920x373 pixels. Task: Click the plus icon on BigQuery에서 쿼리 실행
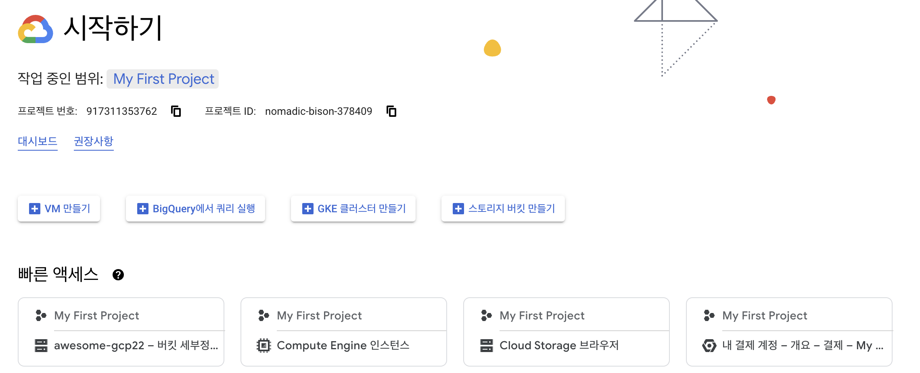pos(143,209)
